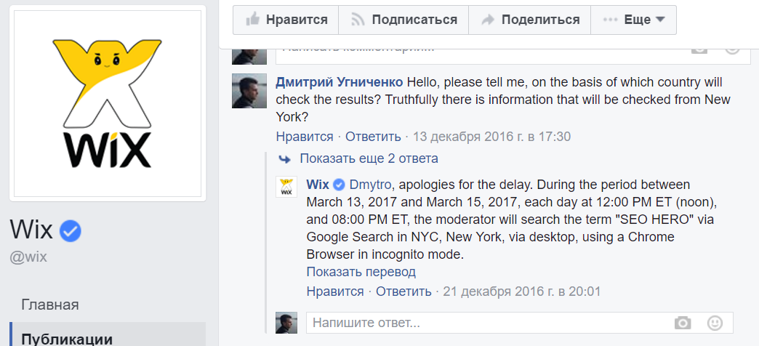Click the thumbs-up icon on the Нравится button

[253, 20]
